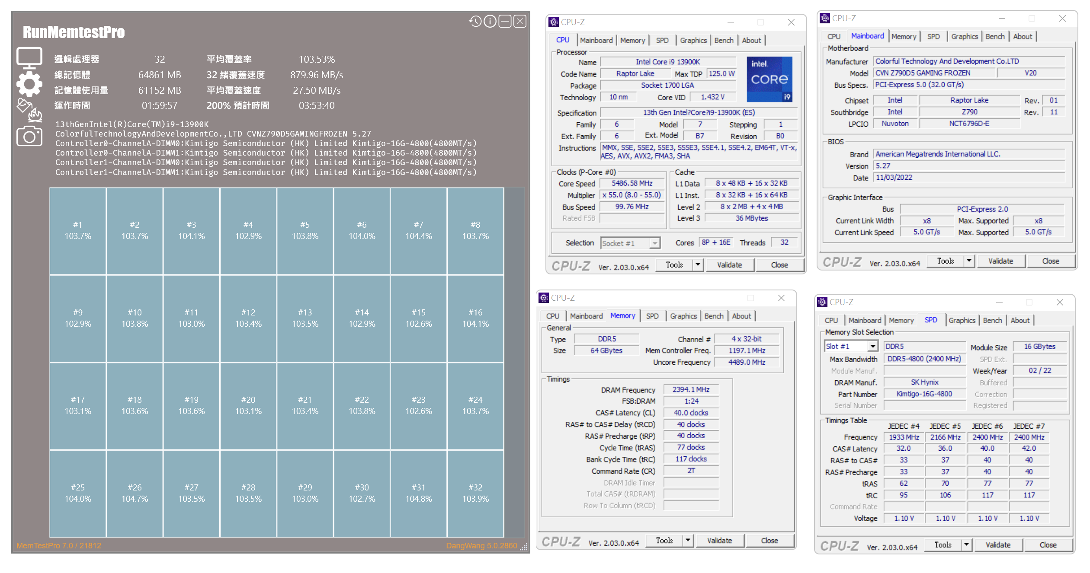Click the Name field Intel Core i9 13900K
The image size is (1090, 573).
(x=668, y=62)
